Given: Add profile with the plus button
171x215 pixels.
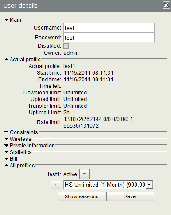Looking at the screenshot, I should point(56,185).
